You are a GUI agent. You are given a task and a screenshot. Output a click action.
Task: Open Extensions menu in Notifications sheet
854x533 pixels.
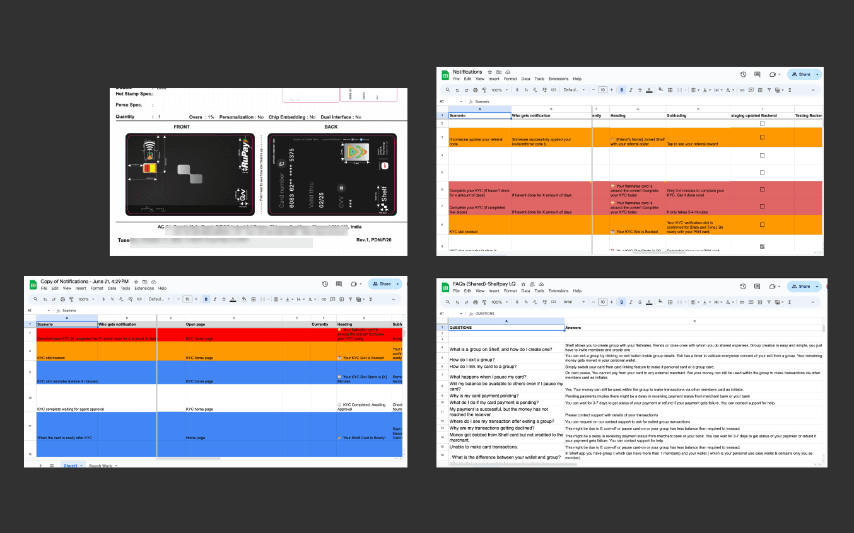[558, 79]
